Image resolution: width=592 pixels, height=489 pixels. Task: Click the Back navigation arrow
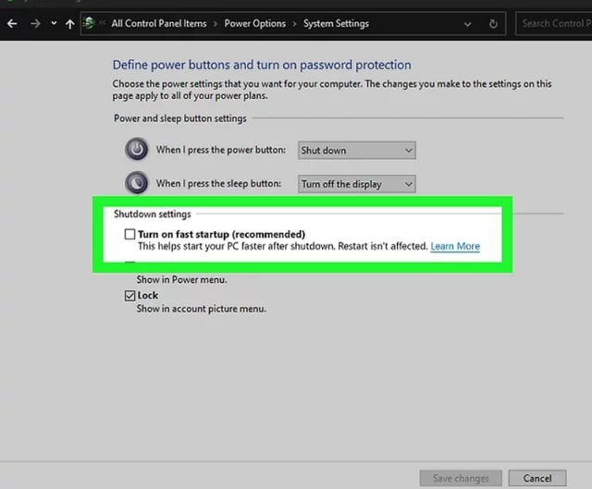[x=12, y=23]
